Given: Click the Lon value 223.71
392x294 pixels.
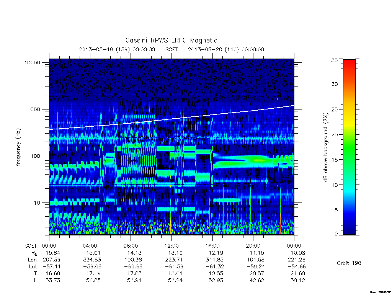Looking at the screenshot, I should (x=174, y=260).
